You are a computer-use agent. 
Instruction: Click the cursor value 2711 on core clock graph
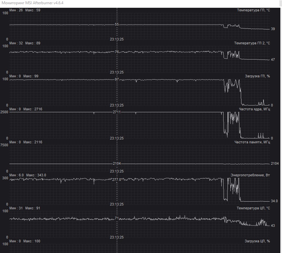pyautogui.click(x=117, y=112)
